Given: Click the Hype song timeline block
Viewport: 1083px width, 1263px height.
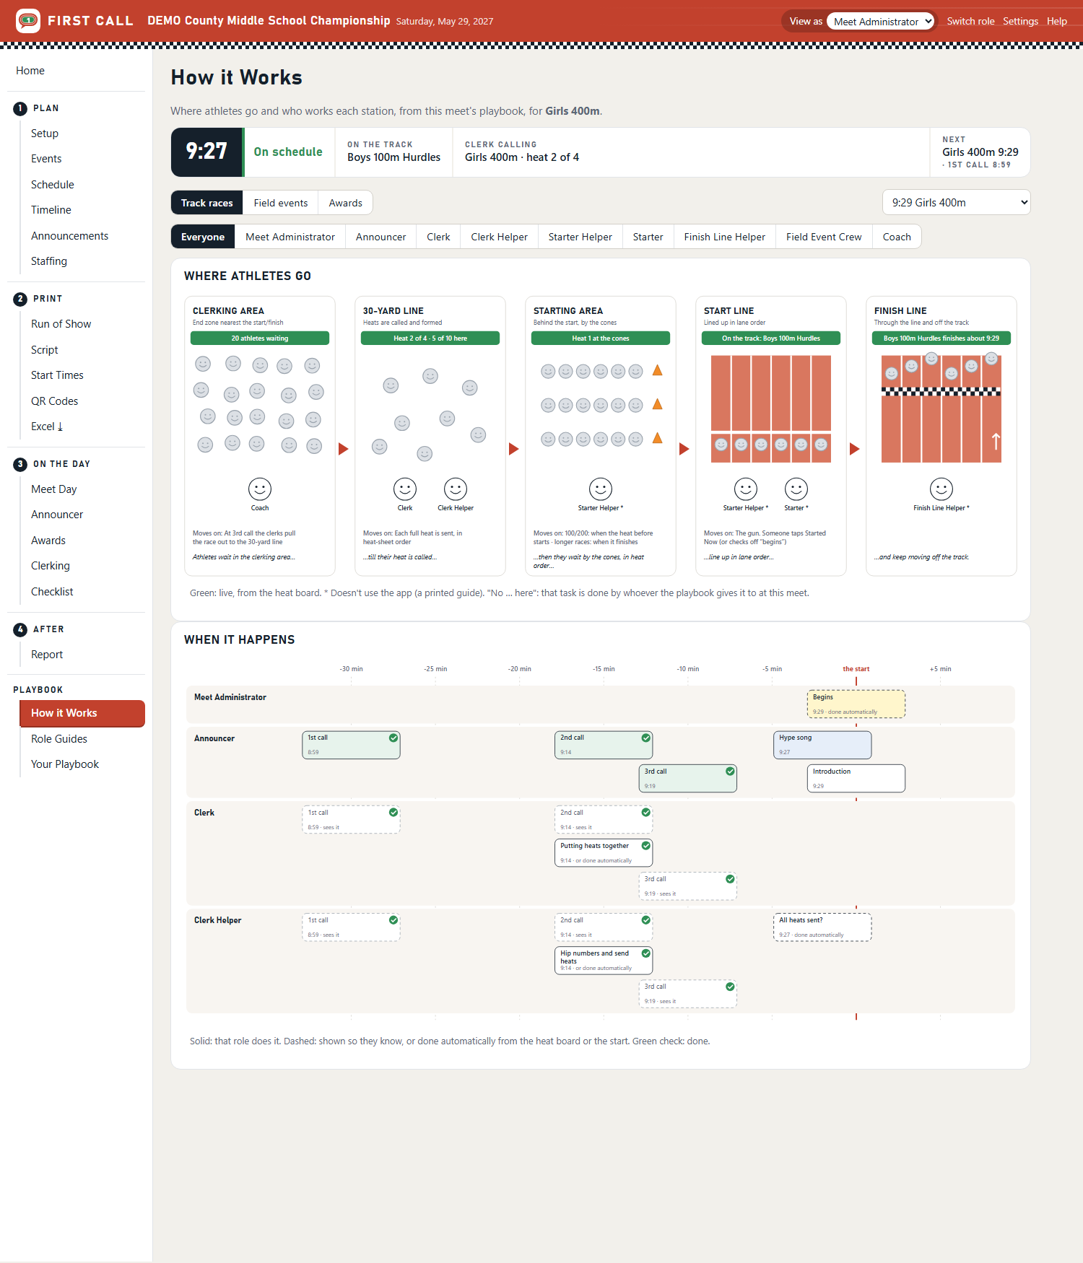Looking at the screenshot, I should (x=822, y=745).
